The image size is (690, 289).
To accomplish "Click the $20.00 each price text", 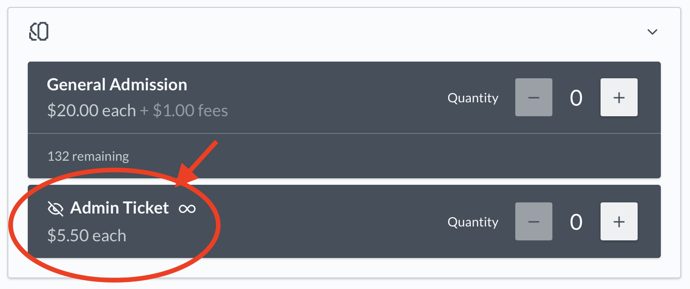I will pos(92,111).
